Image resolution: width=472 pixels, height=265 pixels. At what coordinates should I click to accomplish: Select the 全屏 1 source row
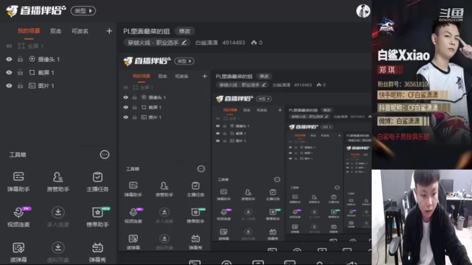coord(58,46)
